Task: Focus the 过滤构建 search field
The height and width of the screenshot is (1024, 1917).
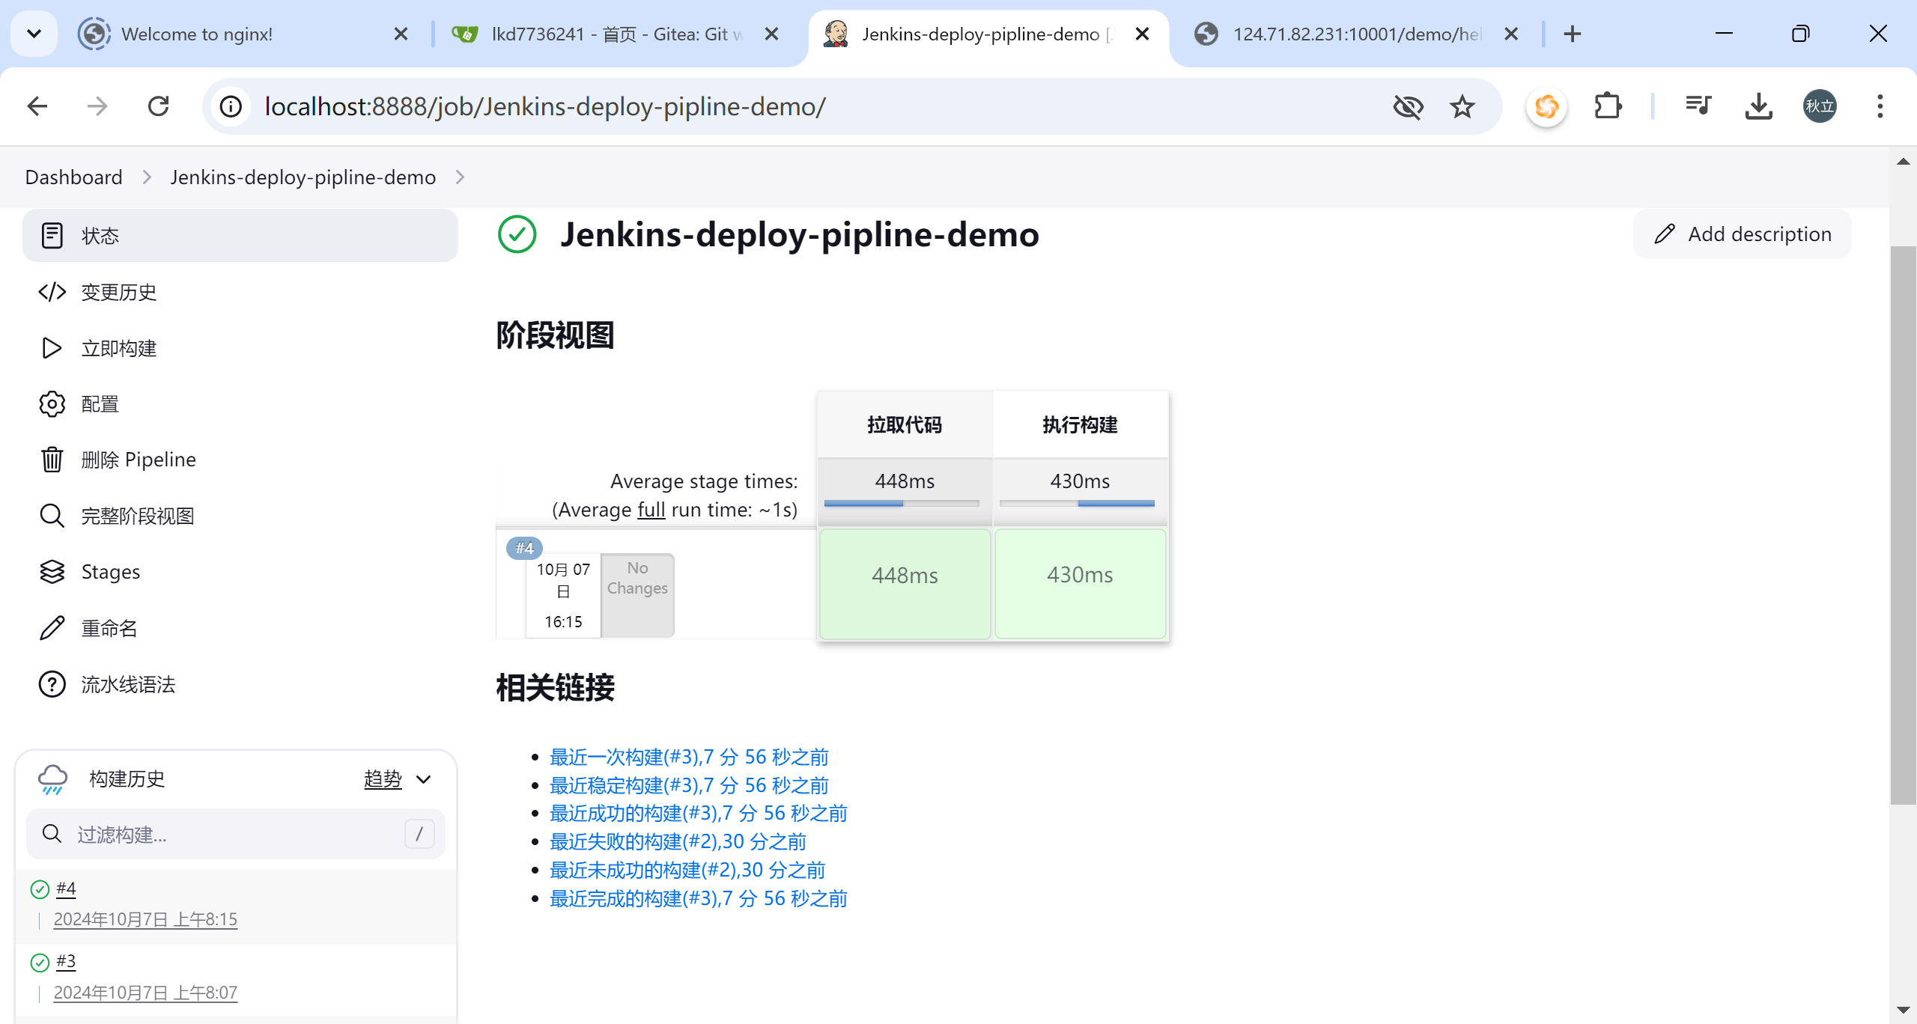Action: pyautogui.click(x=225, y=834)
